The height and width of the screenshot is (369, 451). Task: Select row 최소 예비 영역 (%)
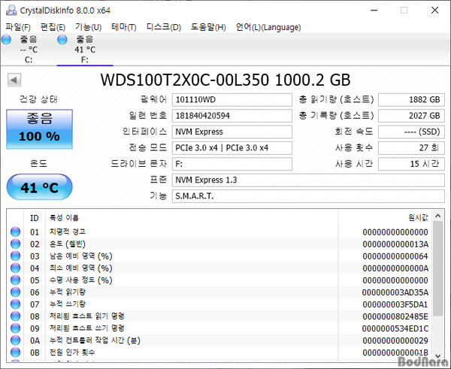219,268
